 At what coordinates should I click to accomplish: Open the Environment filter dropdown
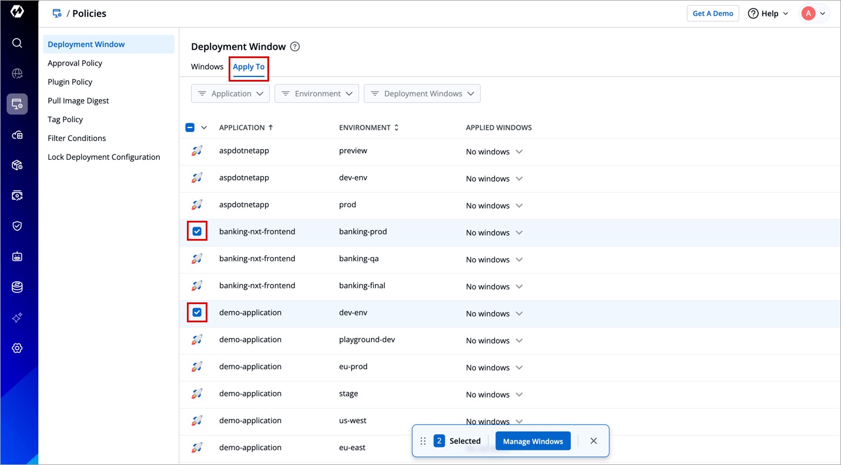coord(317,94)
